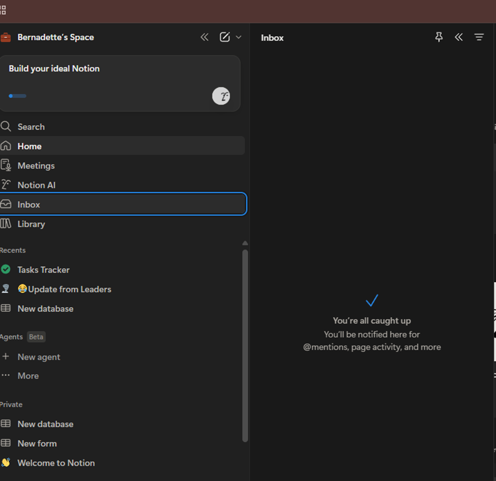
Task: Pin the Inbox panel
Action: [x=439, y=37]
